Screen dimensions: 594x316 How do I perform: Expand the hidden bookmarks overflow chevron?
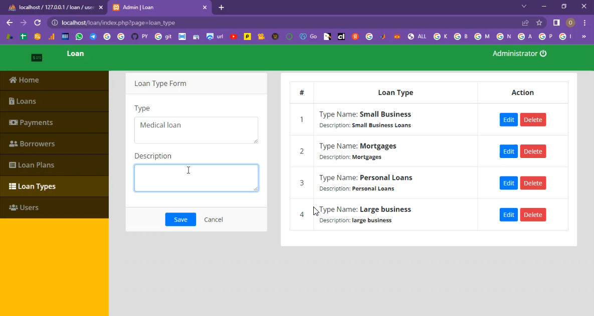click(x=583, y=36)
